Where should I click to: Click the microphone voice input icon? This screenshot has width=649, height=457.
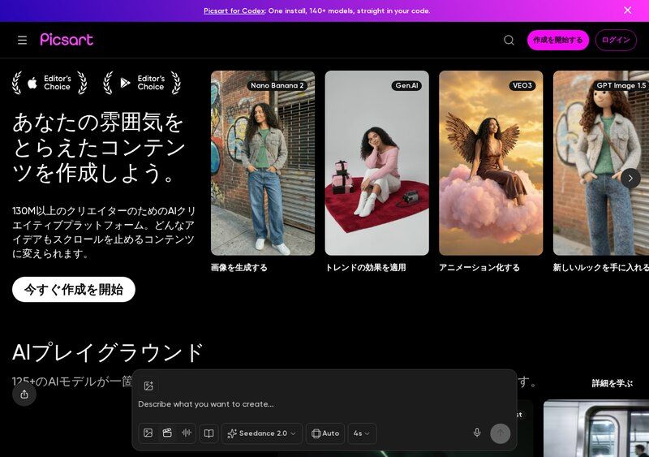(x=477, y=433)
